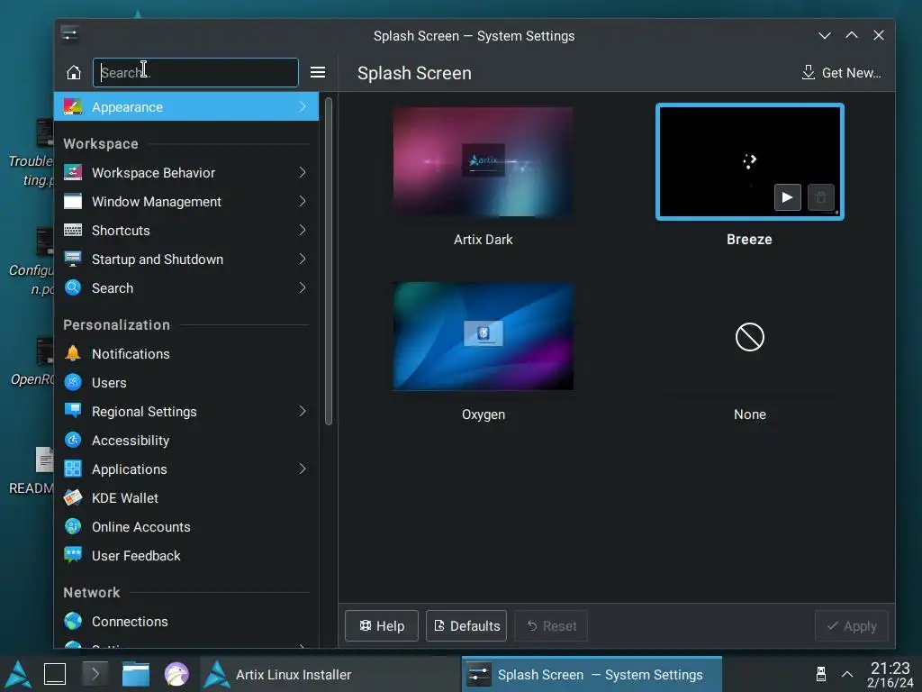The image size is (922, 692).
Task: Click the Help button
Action: [x=382, y=625]
